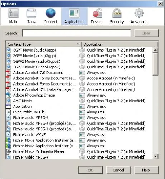Image resolution: width=165 pixels, height=179 pixels.
Task: Click Always ask icon in Application row
Action: (82, 106)
